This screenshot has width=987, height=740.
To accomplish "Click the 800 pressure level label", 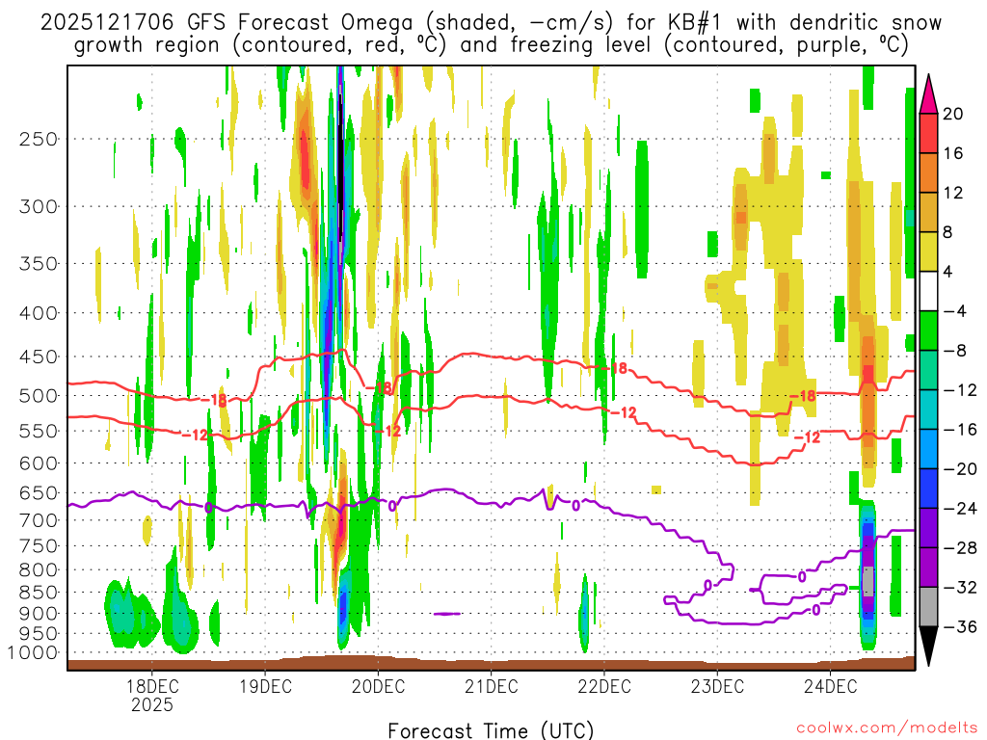I will click(39, 569).
